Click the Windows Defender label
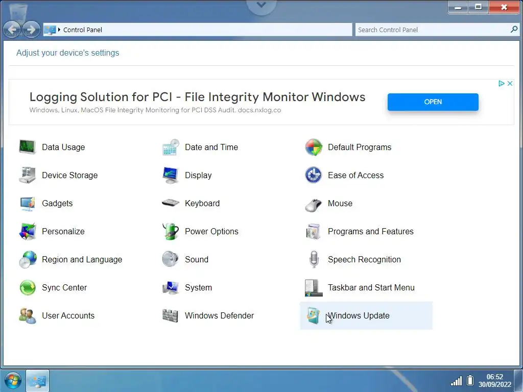 219,315
